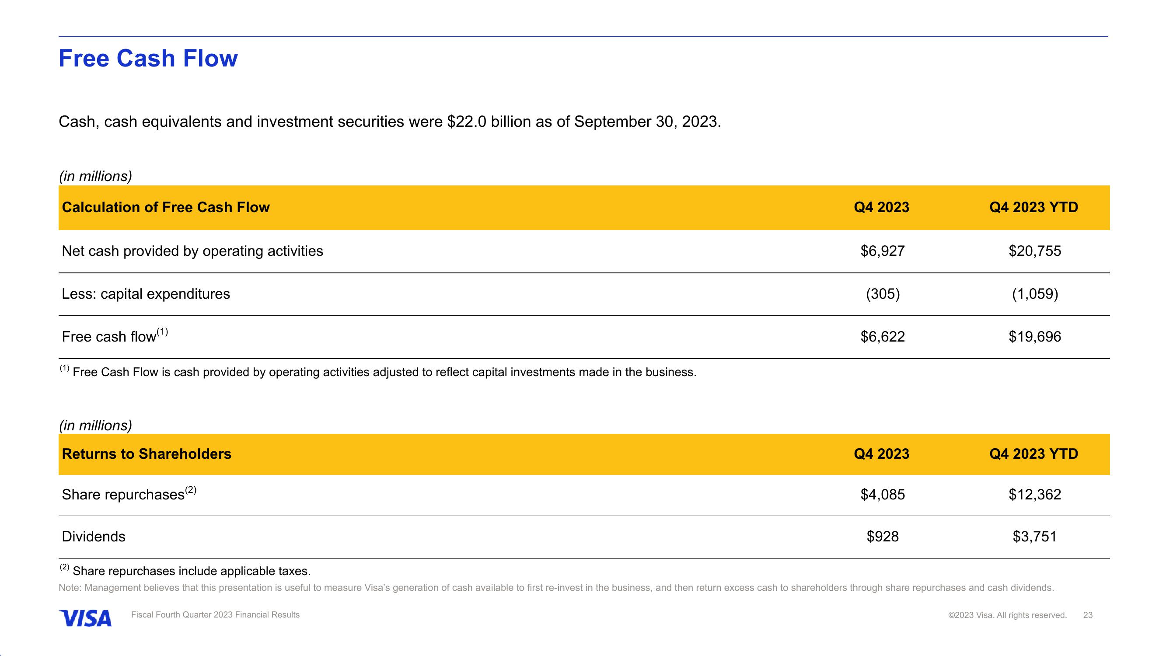Click the $20,755 YTD operating cash value
Image resolution: width=1166 pixels, height=656 pixels.
1035,251
